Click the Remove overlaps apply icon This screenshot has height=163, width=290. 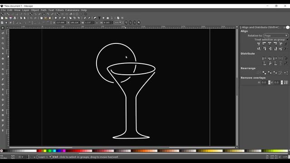[286, 82]
